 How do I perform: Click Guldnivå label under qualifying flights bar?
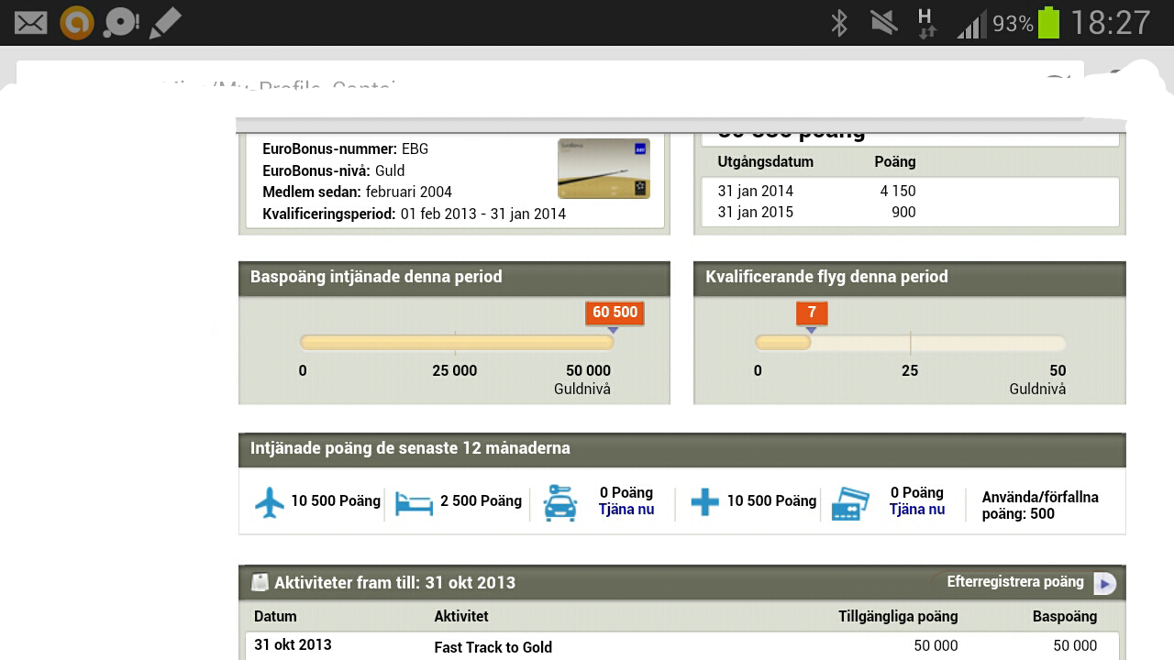tap(1037, 389)
